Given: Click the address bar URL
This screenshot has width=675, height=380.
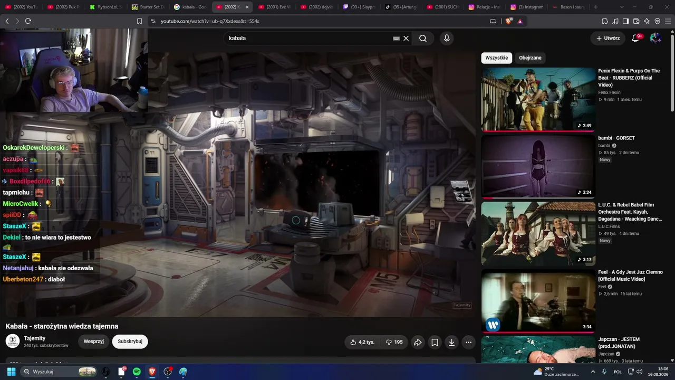Looking at the screenshot, I should point(210,21).
